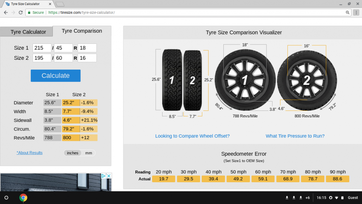The image size is (362, 204).
Task: Reload the page with refresh icon
Action: coord(21,12)
